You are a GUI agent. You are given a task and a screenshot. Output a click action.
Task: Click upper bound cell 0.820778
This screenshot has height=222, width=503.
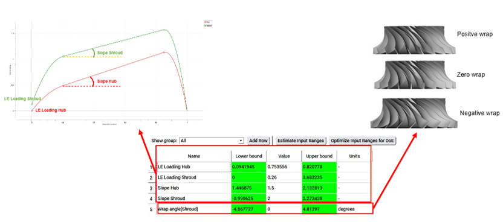pyautogui.click(x=319, y=167)
